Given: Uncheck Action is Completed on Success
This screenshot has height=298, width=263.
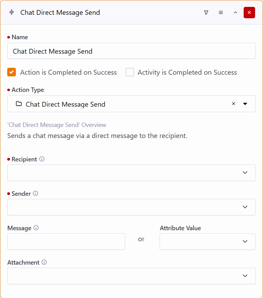Looking at the screenshot, I should pos(12,72).
